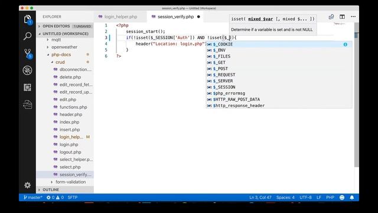Open the Source Control view
This screenshot has width=378, height=213.
[28, 53]
